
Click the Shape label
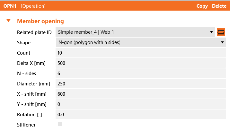coord(24,42)
